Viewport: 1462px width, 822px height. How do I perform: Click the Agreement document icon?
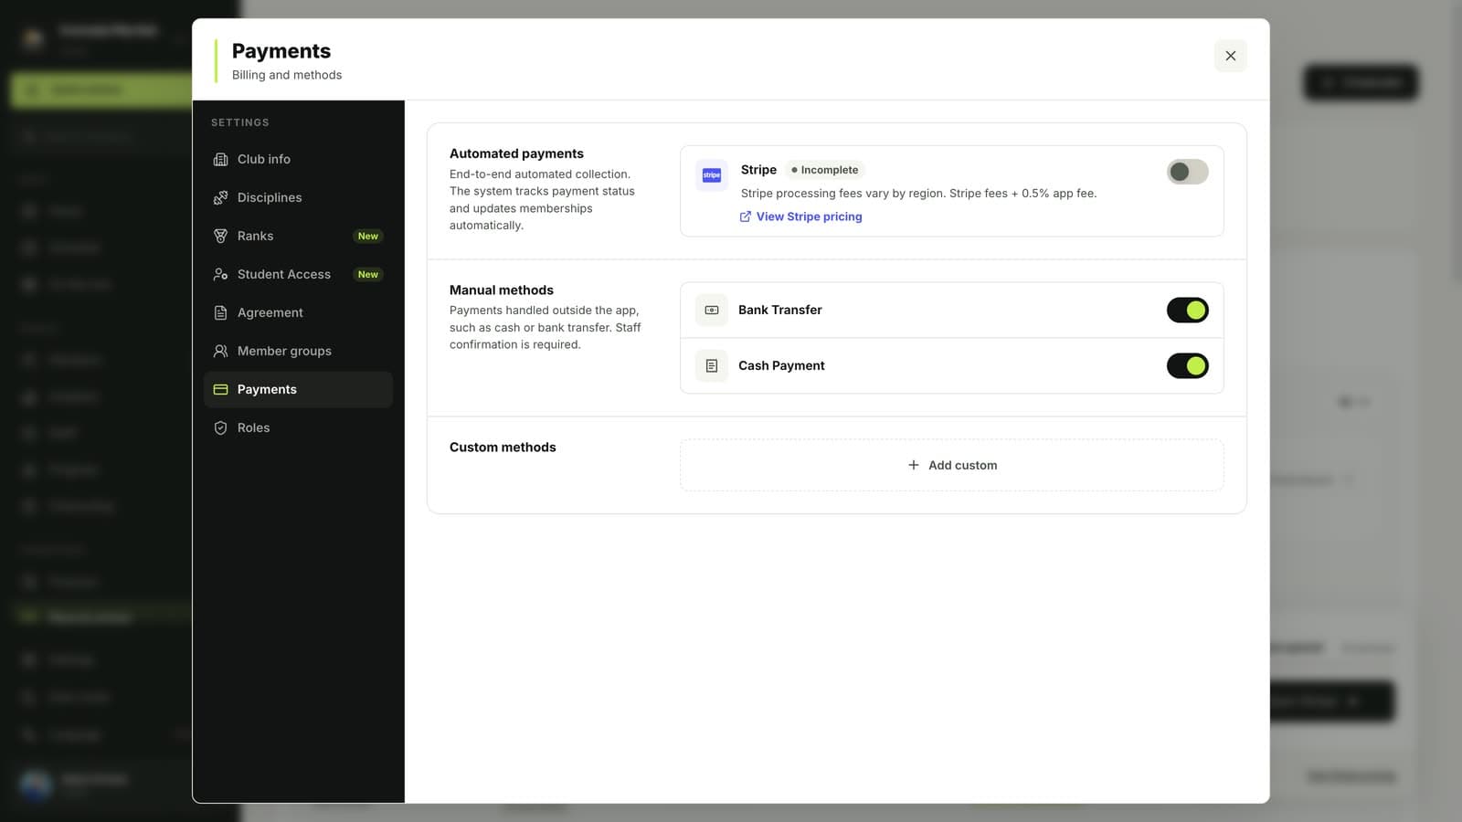click(220, 312)
